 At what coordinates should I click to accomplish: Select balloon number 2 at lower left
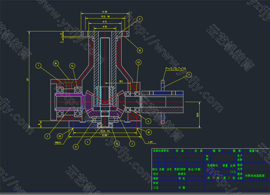pos(47,136)
